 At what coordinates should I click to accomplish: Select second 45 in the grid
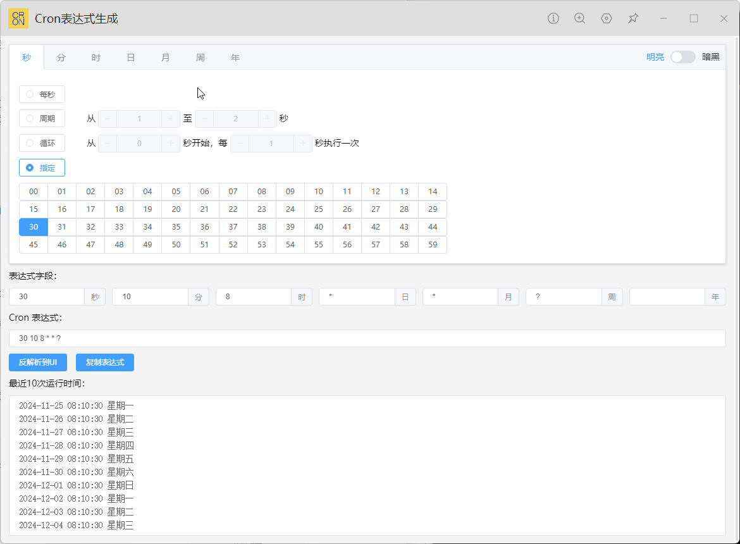tap(34, 245)
